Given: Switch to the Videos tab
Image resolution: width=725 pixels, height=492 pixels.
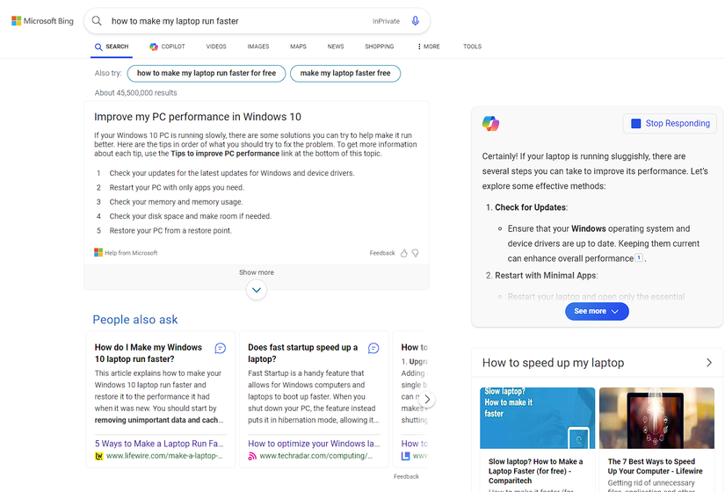Looking at the screenshot, I should 216,47.
